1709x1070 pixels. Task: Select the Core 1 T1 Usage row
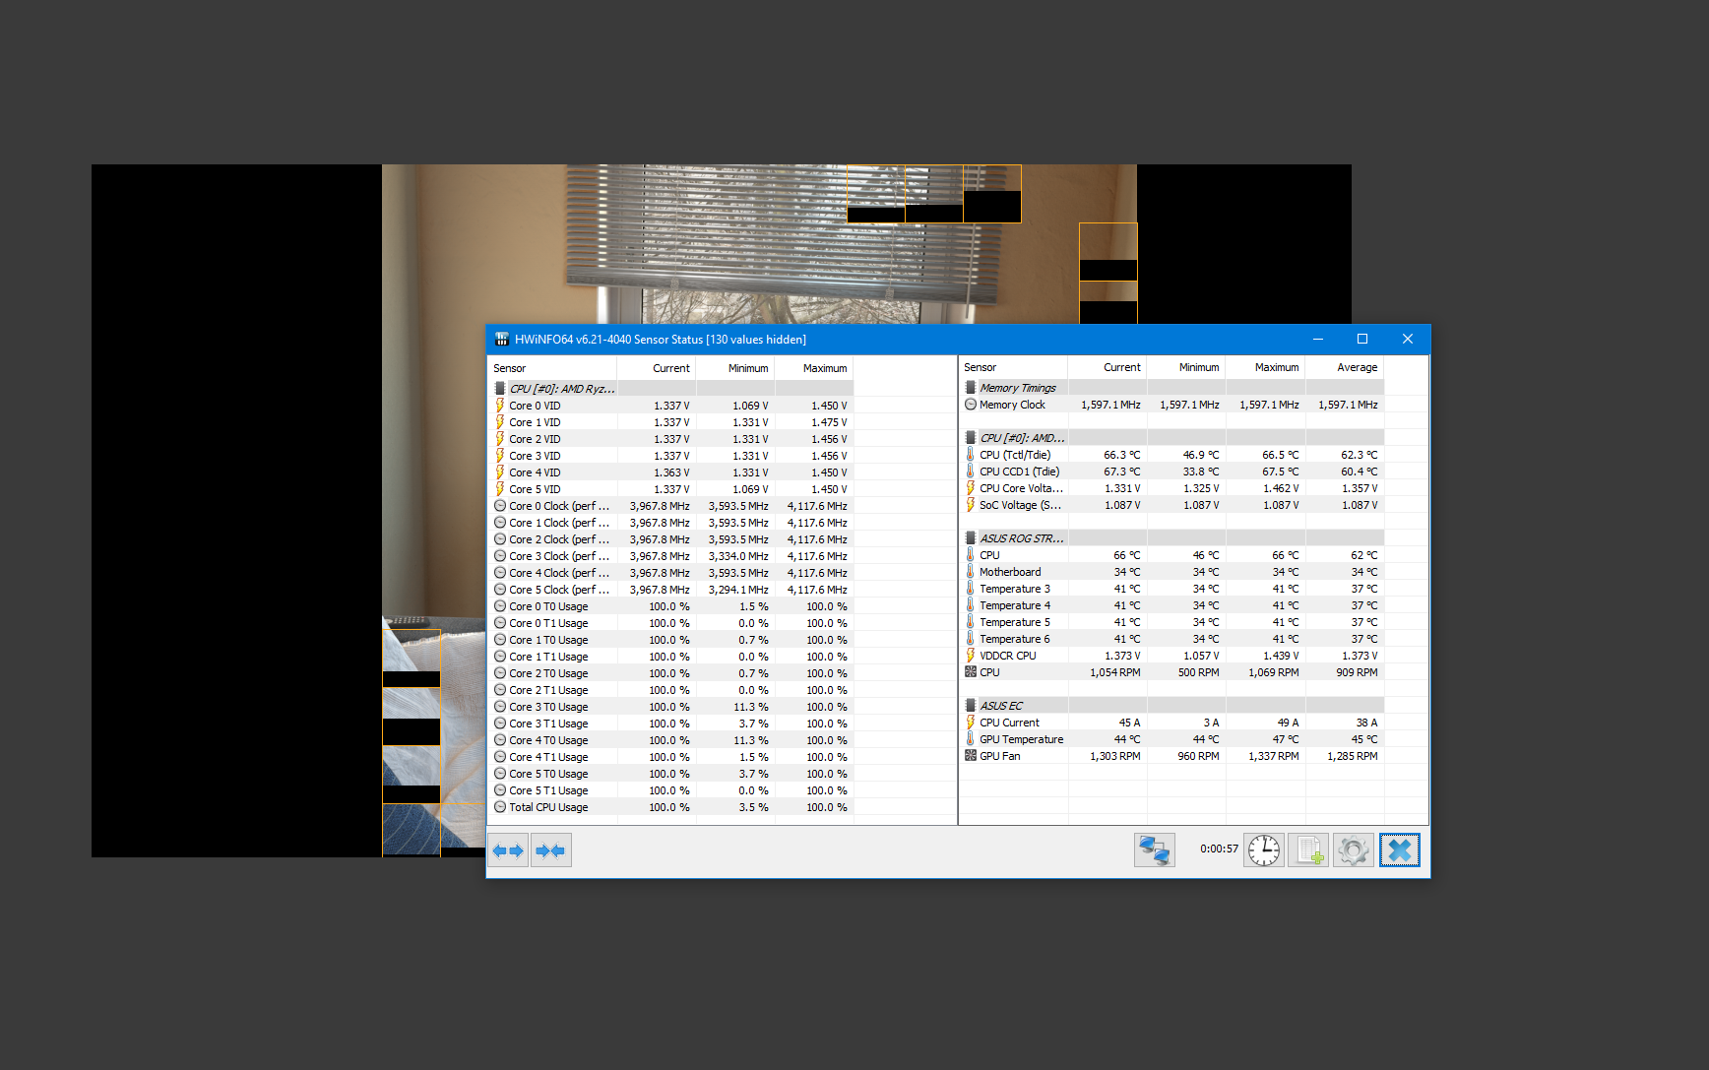(x=671, y=657)
